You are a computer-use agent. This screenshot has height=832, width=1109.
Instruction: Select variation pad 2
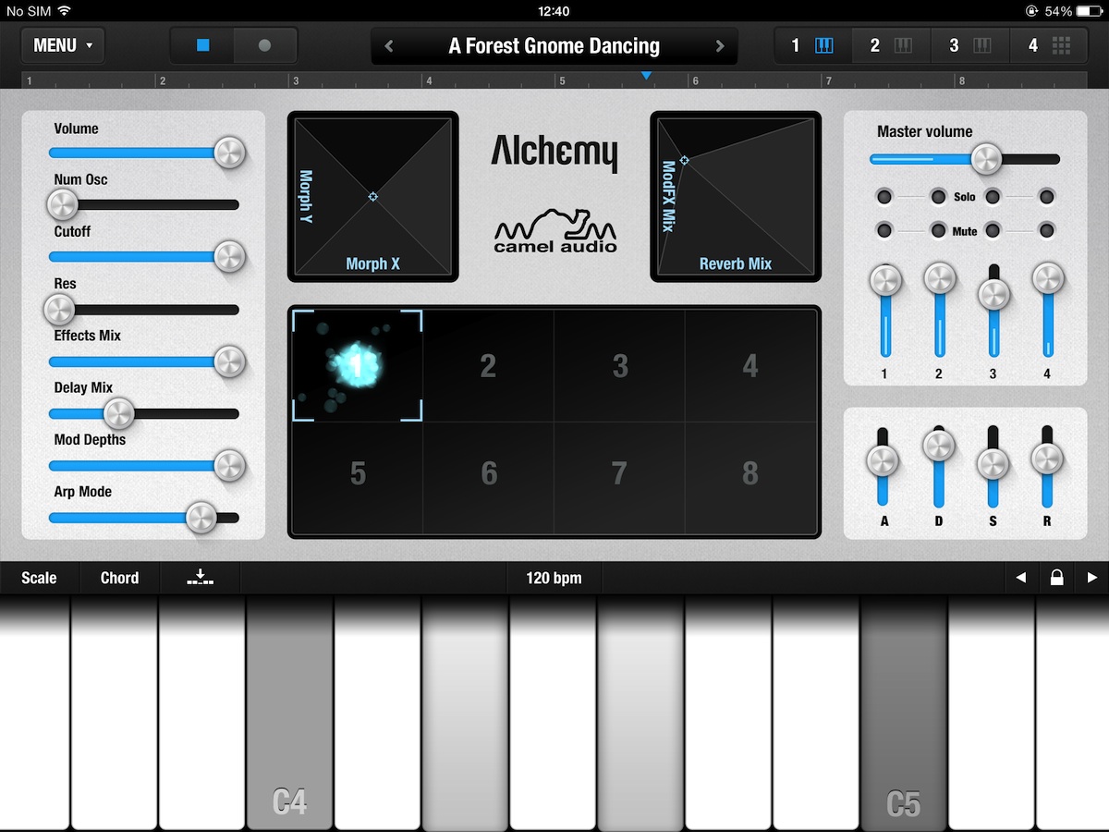click(x=489, y=366)
